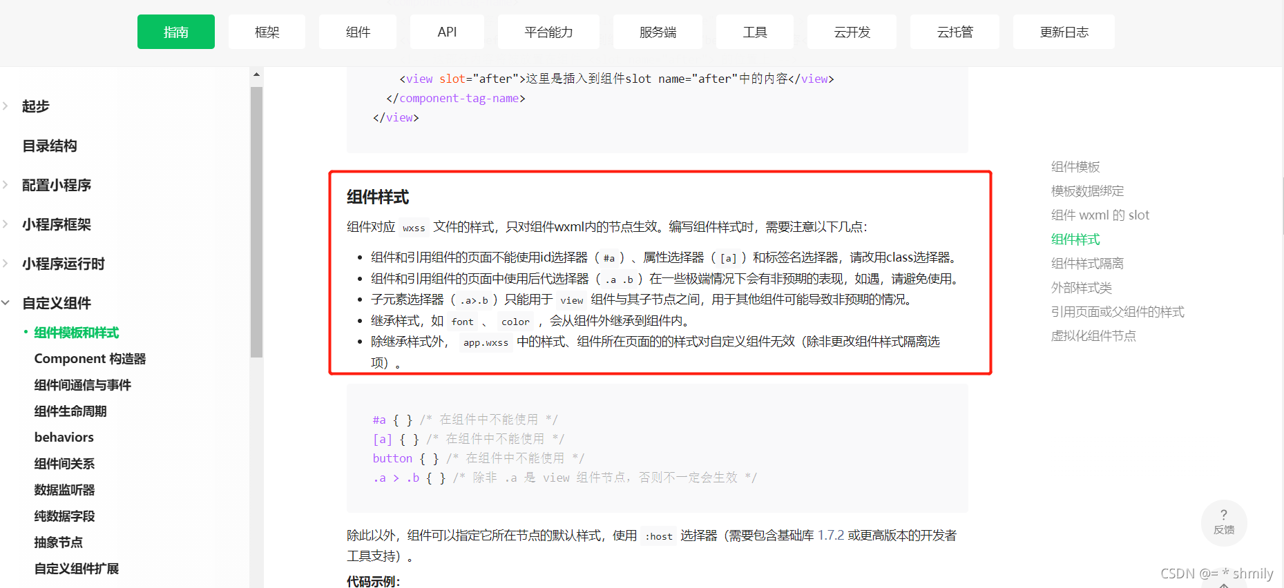Viewport: 1284px width, 588px height.
Task: Go to the 云托管 tab
Action: point(955,32)
